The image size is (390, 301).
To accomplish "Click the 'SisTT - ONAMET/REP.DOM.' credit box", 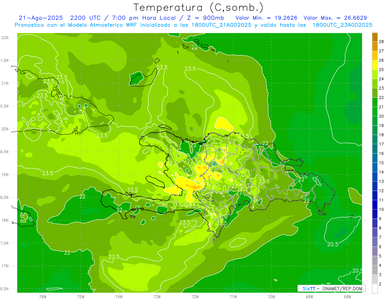I will click(x=331, y=288).
